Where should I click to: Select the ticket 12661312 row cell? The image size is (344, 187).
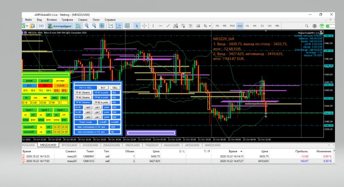coord(89,161)
